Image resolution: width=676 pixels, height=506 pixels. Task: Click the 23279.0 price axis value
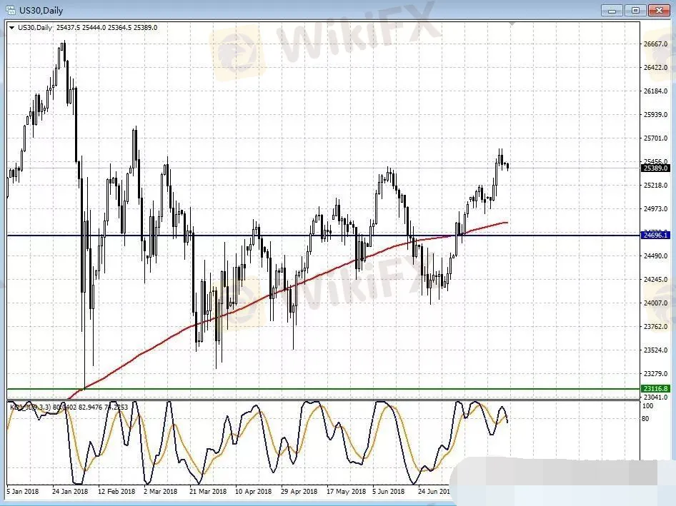(x=655, y=373)
